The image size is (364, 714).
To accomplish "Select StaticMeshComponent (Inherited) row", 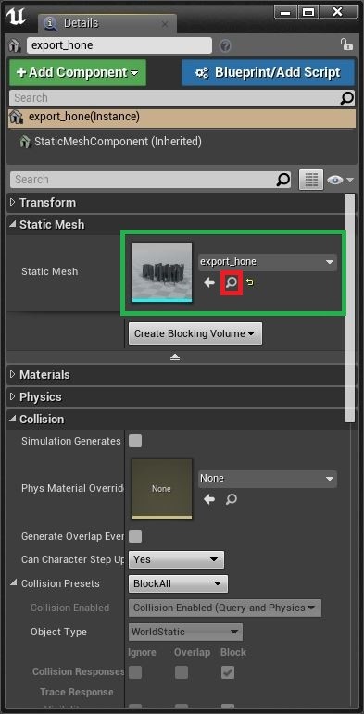I will pyautogui.click(x=182, y=142).
